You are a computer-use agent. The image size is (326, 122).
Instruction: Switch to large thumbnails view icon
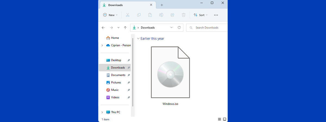pos(225,119)
